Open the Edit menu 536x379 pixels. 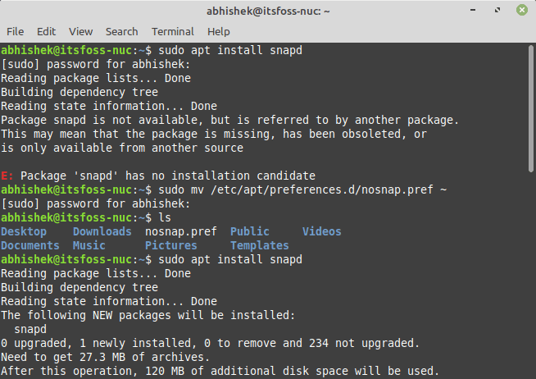point(46,31)
